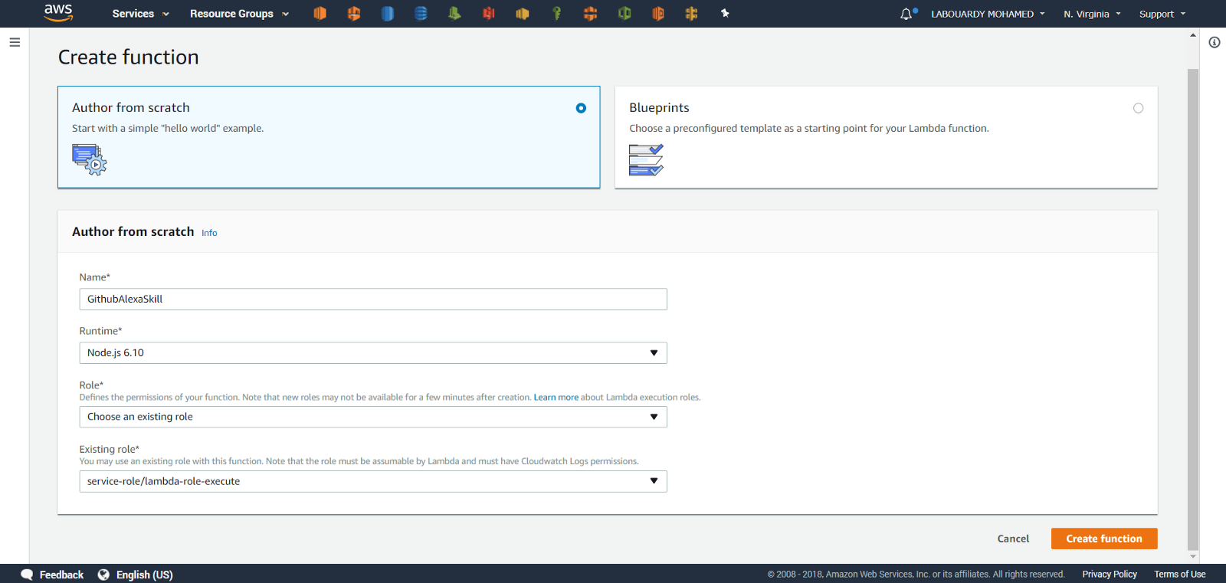Click the 'Name*' field label

95,277
